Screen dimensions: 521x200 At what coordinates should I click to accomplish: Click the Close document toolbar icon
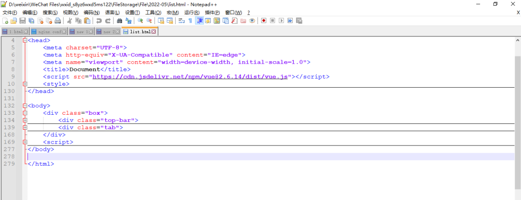coord(40,21)
